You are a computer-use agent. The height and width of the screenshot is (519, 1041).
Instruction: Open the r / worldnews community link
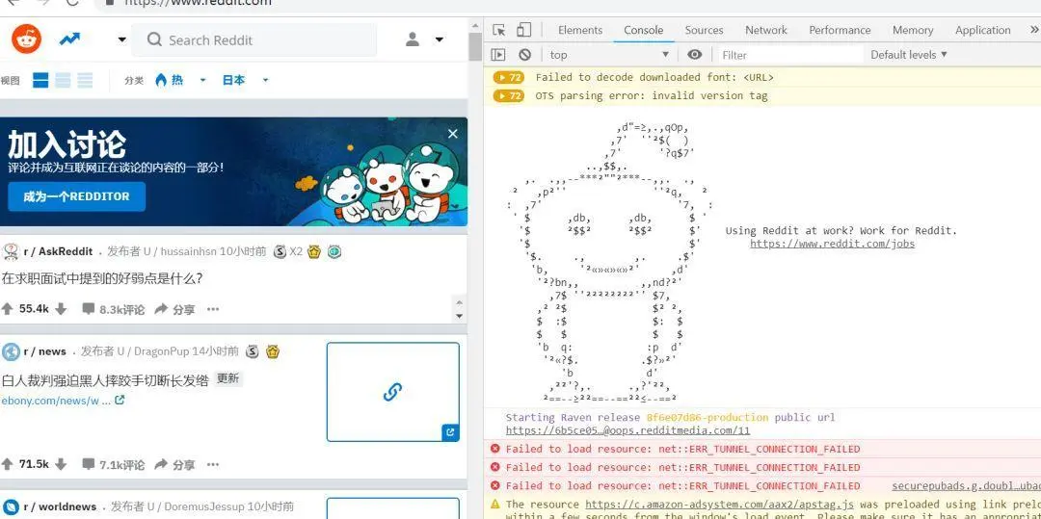pos(60,506)
